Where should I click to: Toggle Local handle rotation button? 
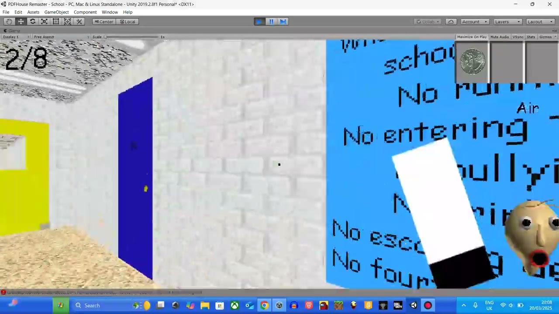click(128, 21)
